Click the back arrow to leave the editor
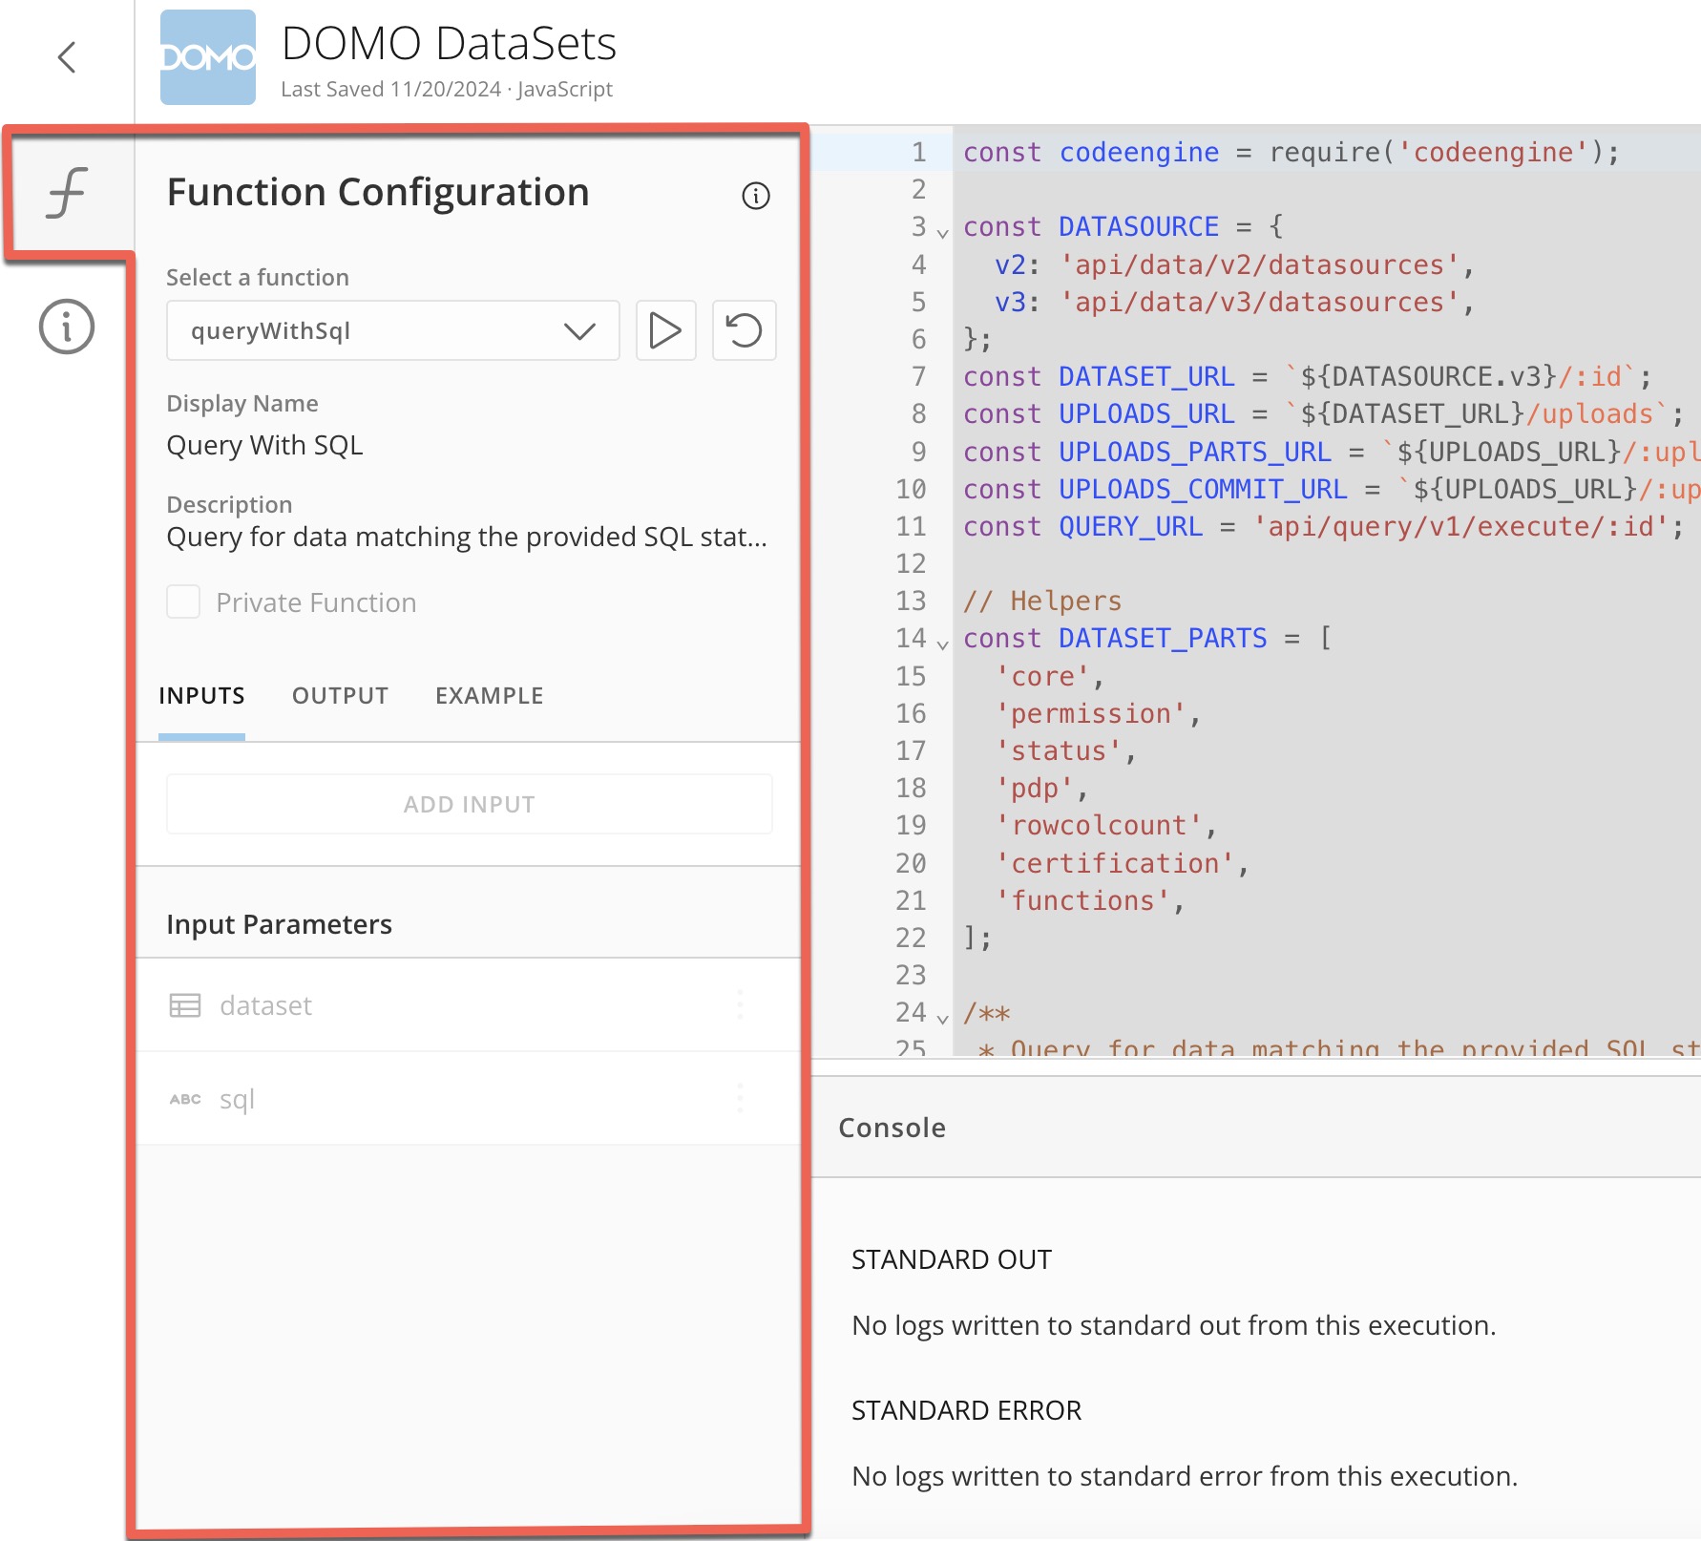 66,56
